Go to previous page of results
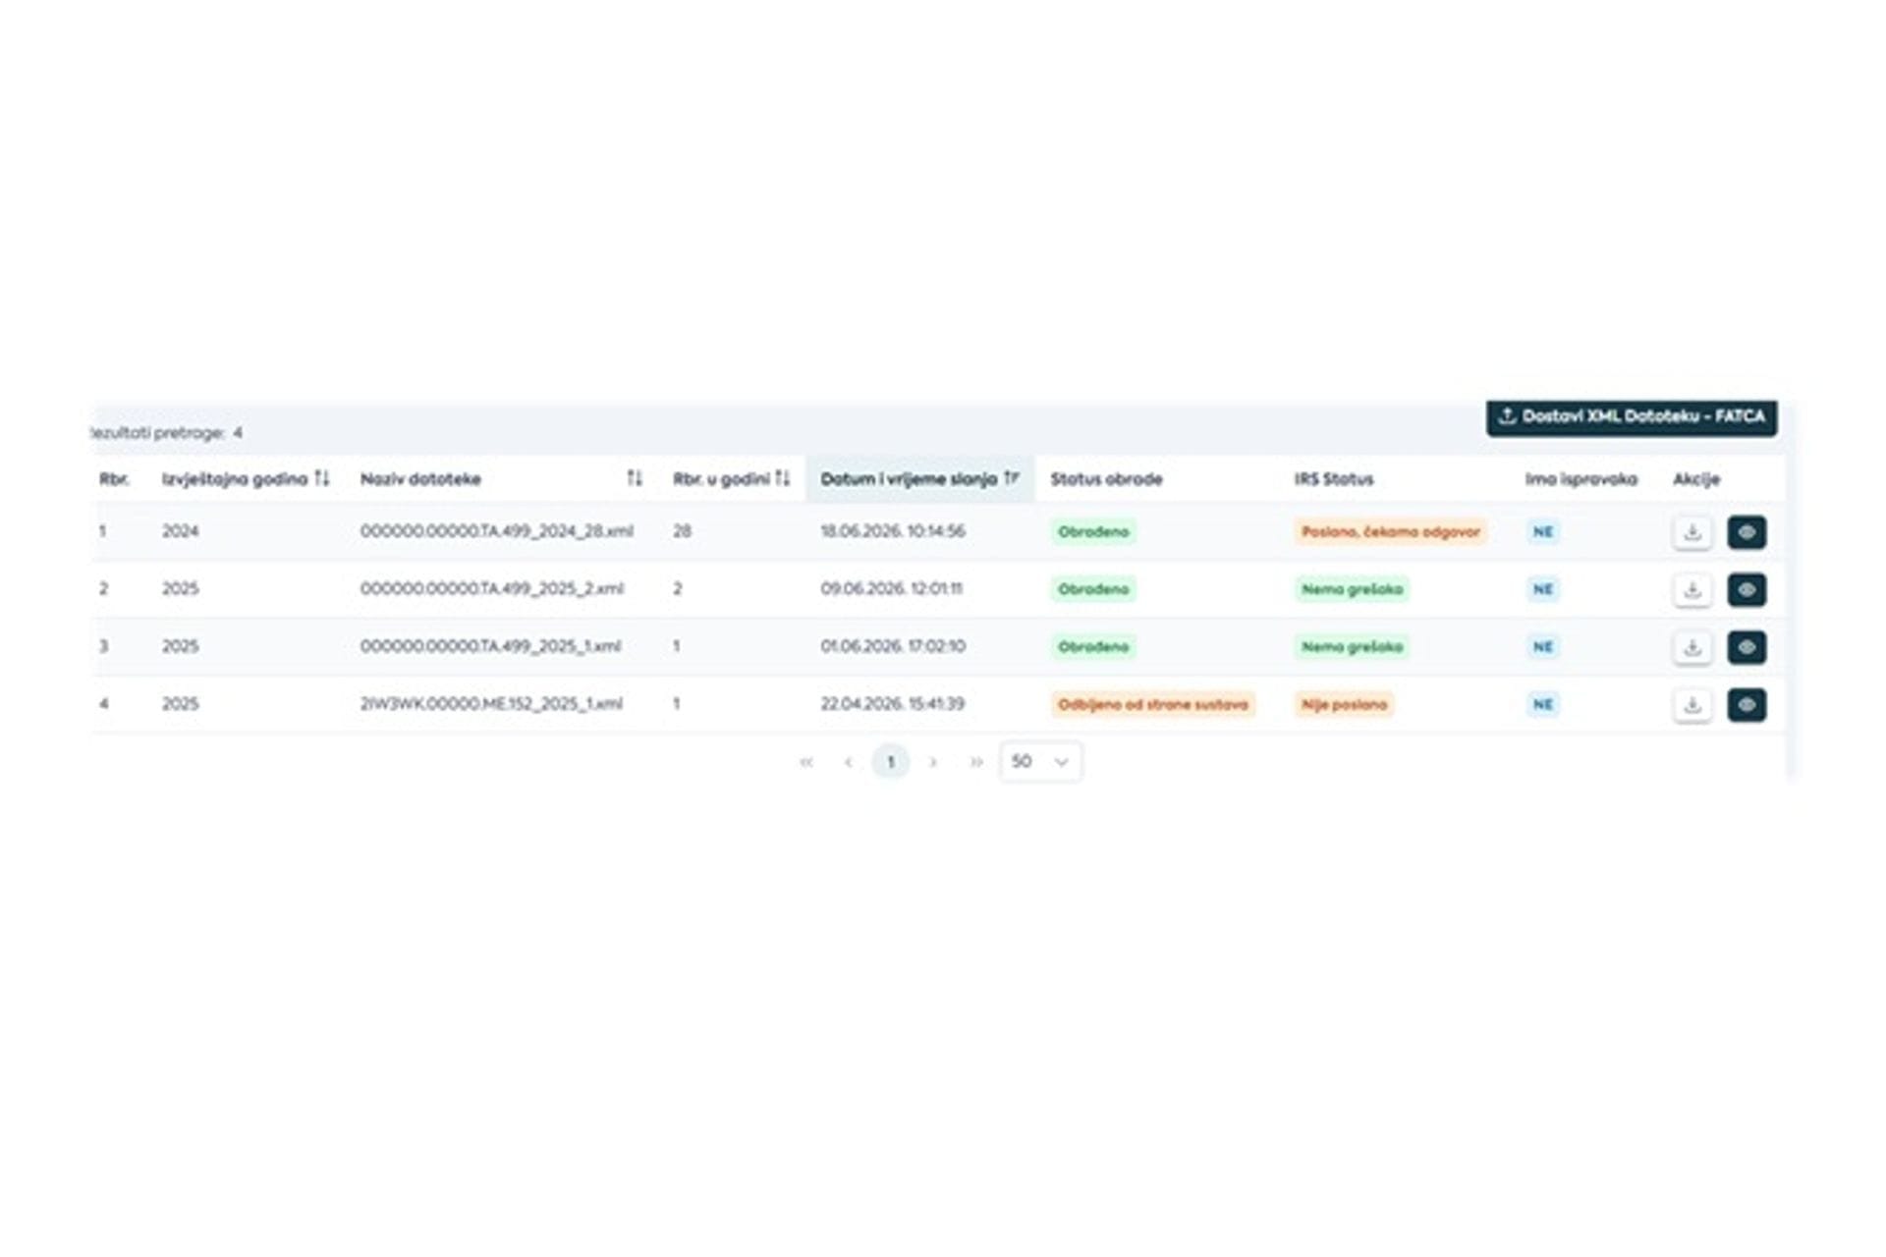The image size is (1886, 1257). [x=849, y=762]
